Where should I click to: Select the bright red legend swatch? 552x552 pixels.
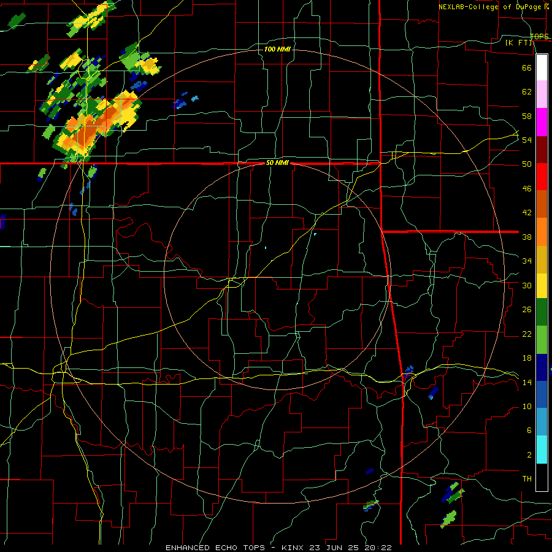(542, 177)
